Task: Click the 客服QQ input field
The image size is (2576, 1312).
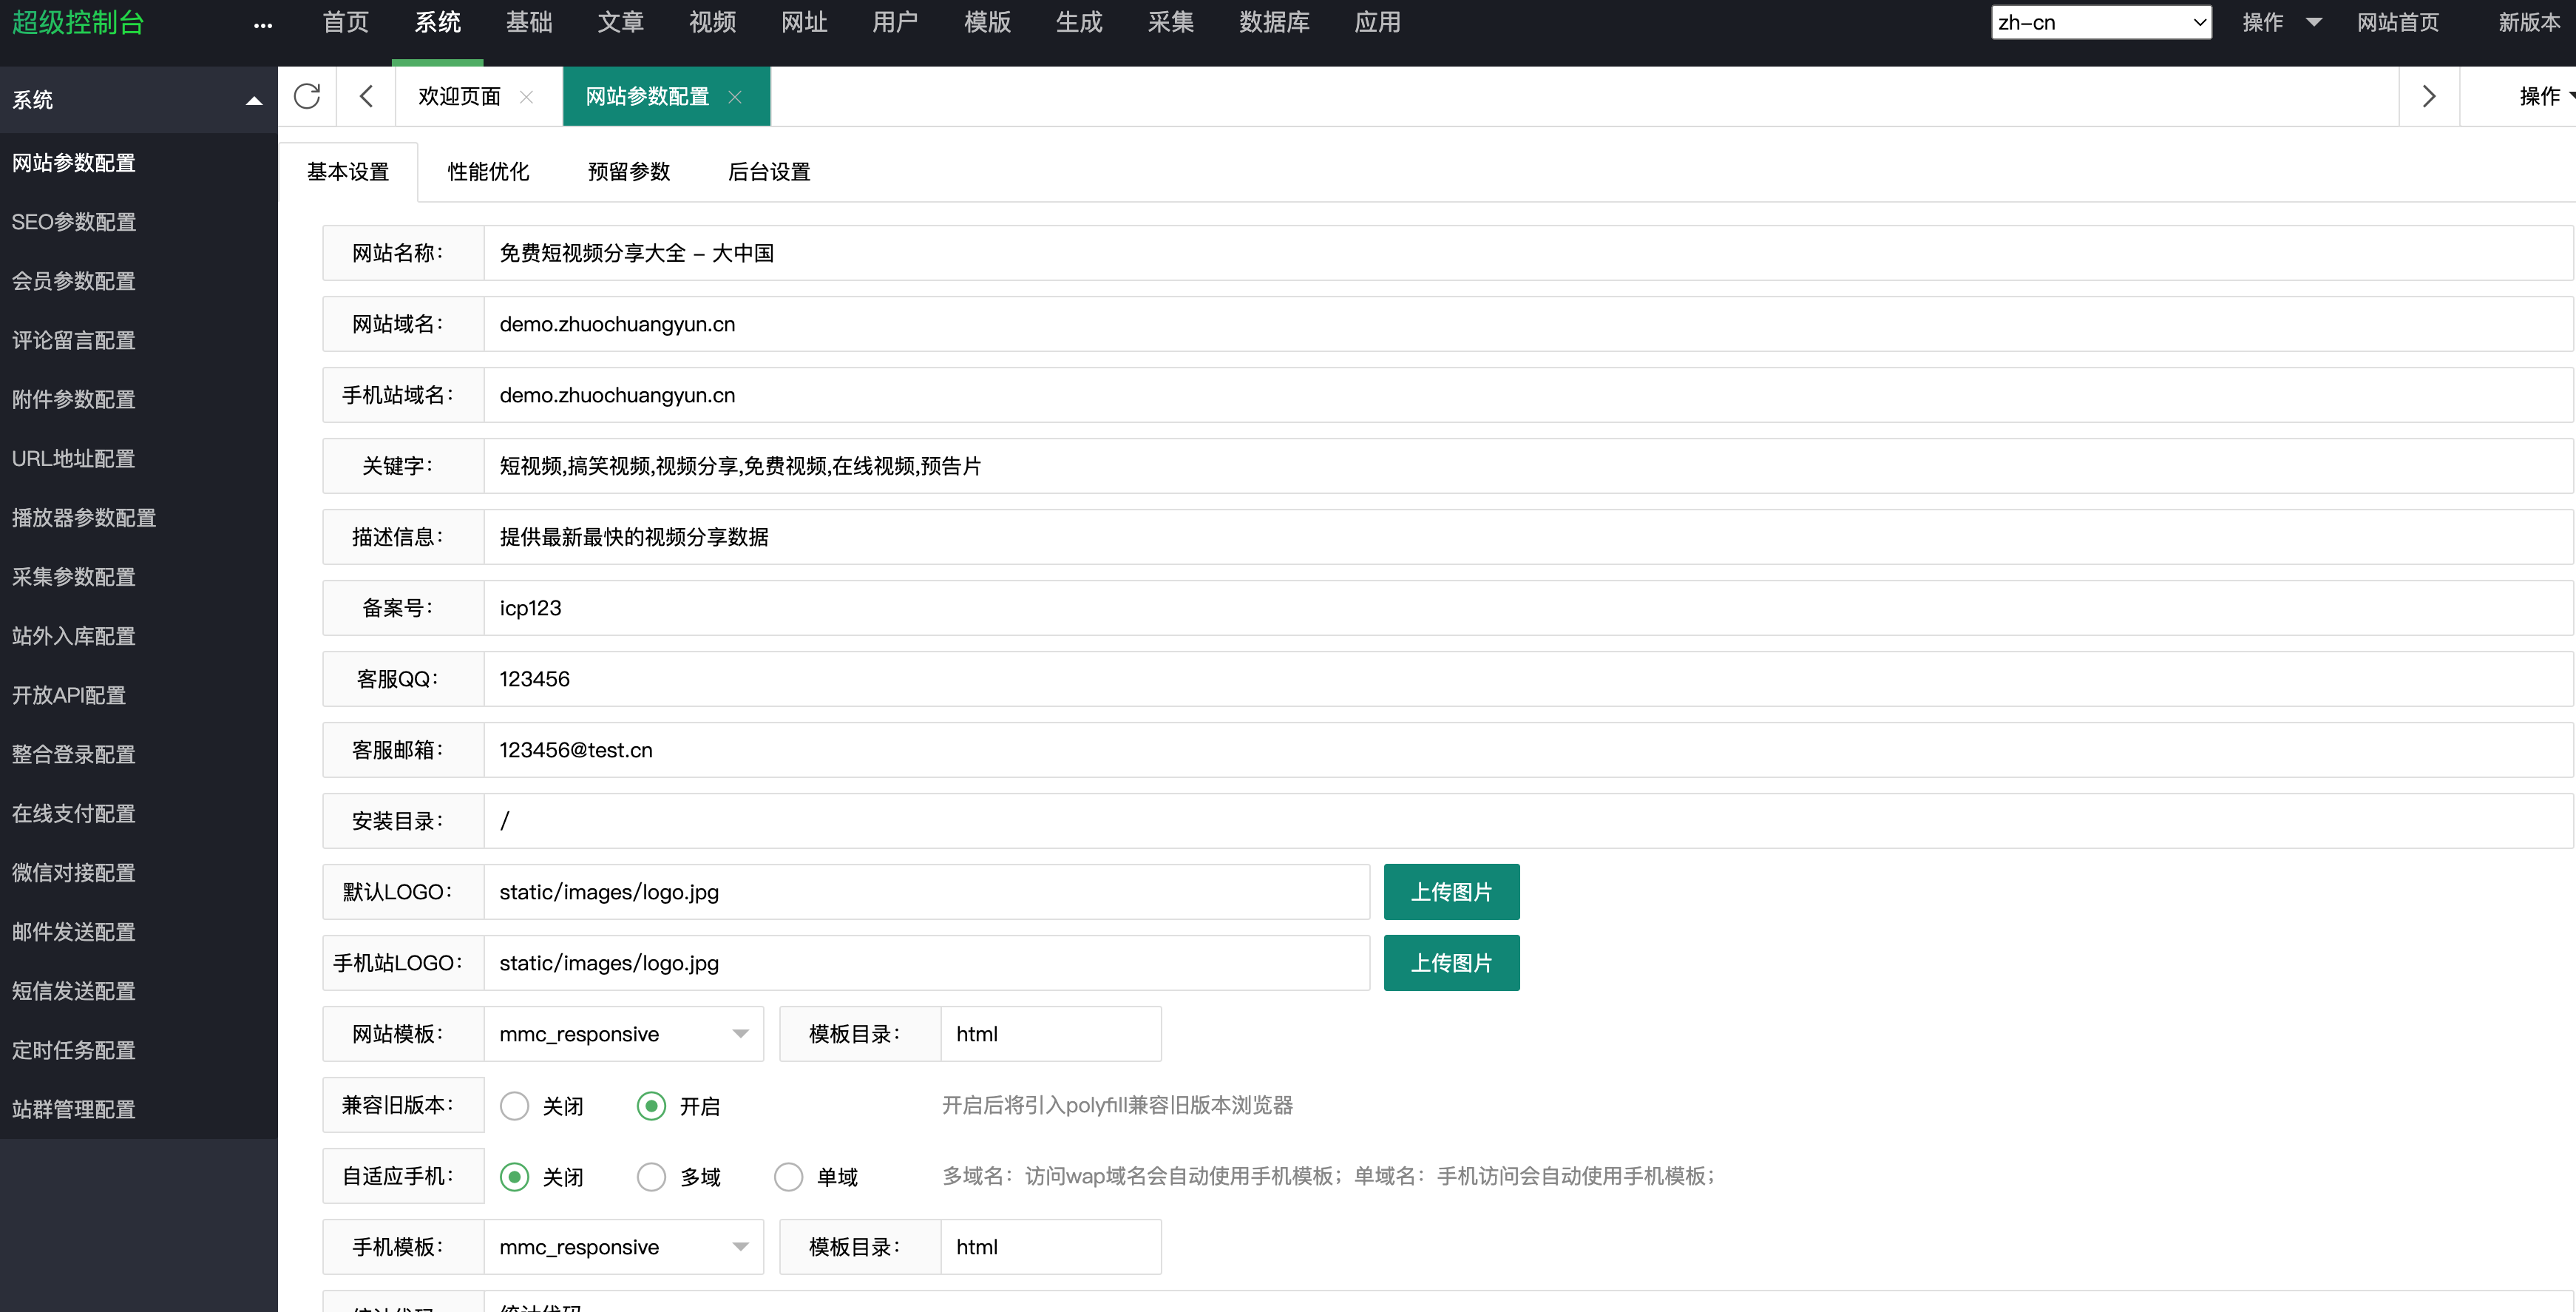Action: [1528, 678]
